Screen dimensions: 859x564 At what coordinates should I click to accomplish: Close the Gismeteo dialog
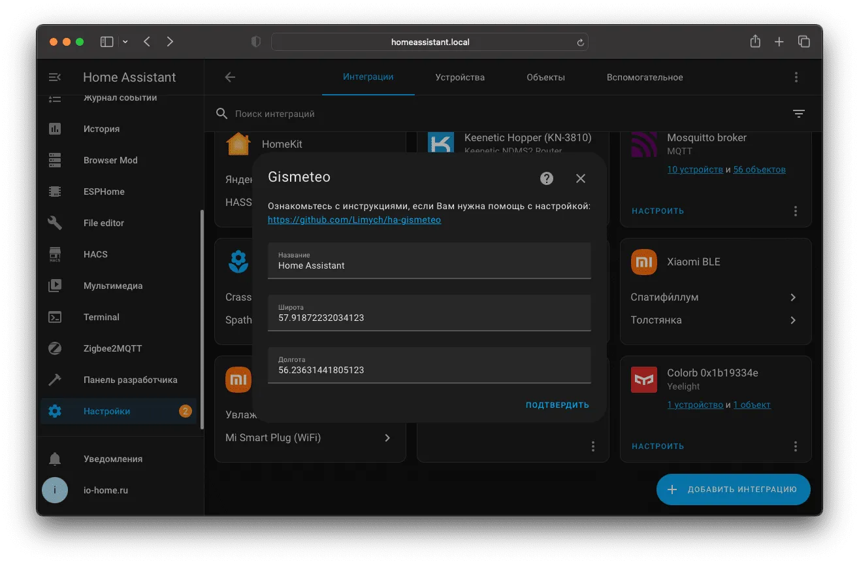point(581,178)
